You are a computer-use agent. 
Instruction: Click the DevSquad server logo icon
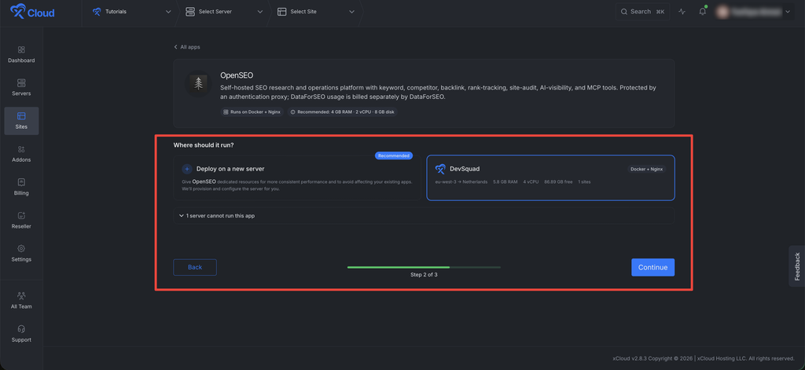pos(440,169)
